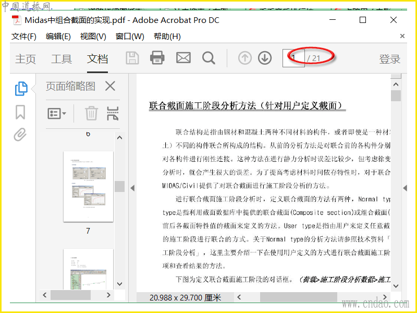Viewport: 417px width, 313px height.
Task: Click the document scroll-down arrow
Action: coord(396,286)
